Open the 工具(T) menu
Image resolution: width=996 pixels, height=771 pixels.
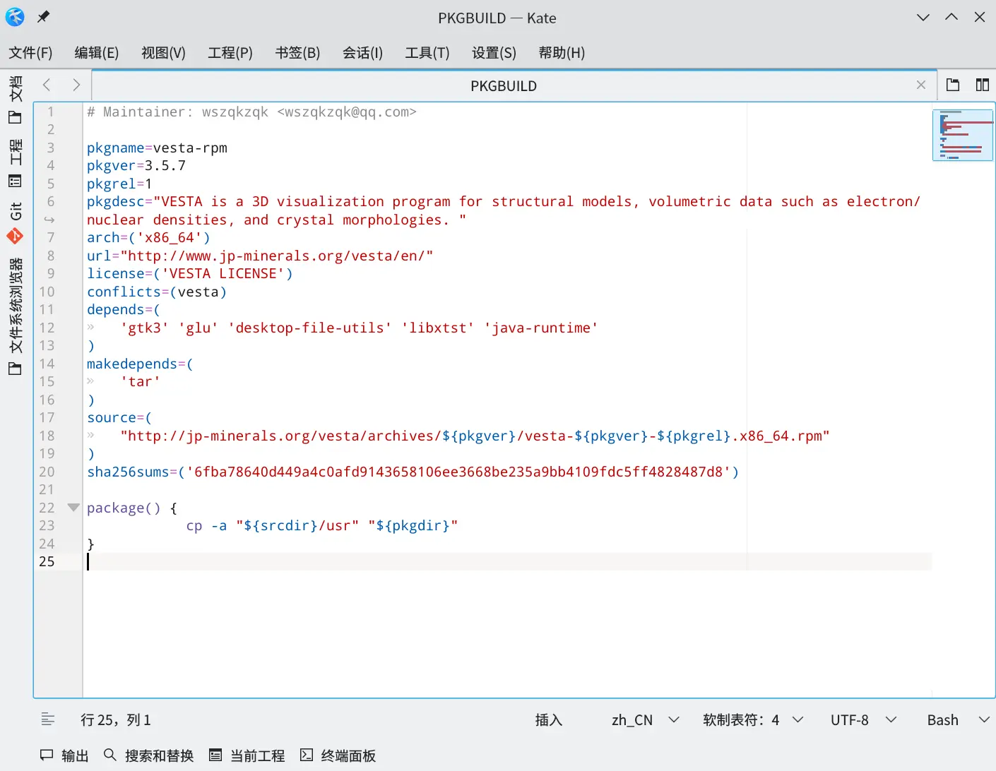pyautogui.click(x=427, y=53)
